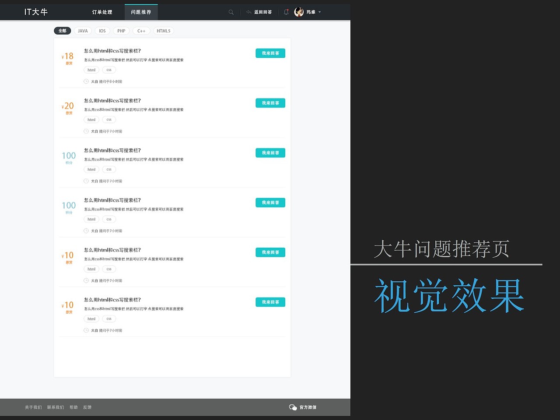Switch to the 问题推荐 tab
Screen dimensions: 560x420
[141, 12]
